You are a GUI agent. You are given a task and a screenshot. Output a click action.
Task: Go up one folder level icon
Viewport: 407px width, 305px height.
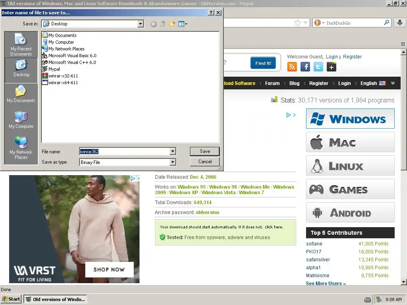tap(163, 24)
